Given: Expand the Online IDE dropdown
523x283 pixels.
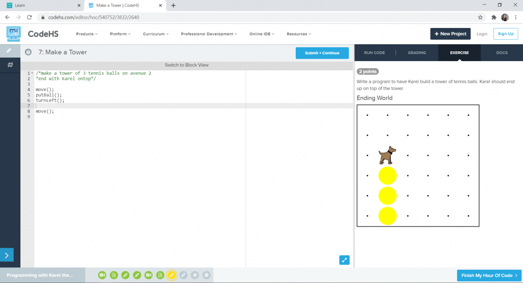Looking at the screenshot, I should pos(262,34).
